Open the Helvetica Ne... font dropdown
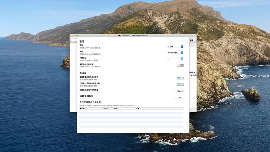This screenshot has width=270, height=152. pos(175,53)
